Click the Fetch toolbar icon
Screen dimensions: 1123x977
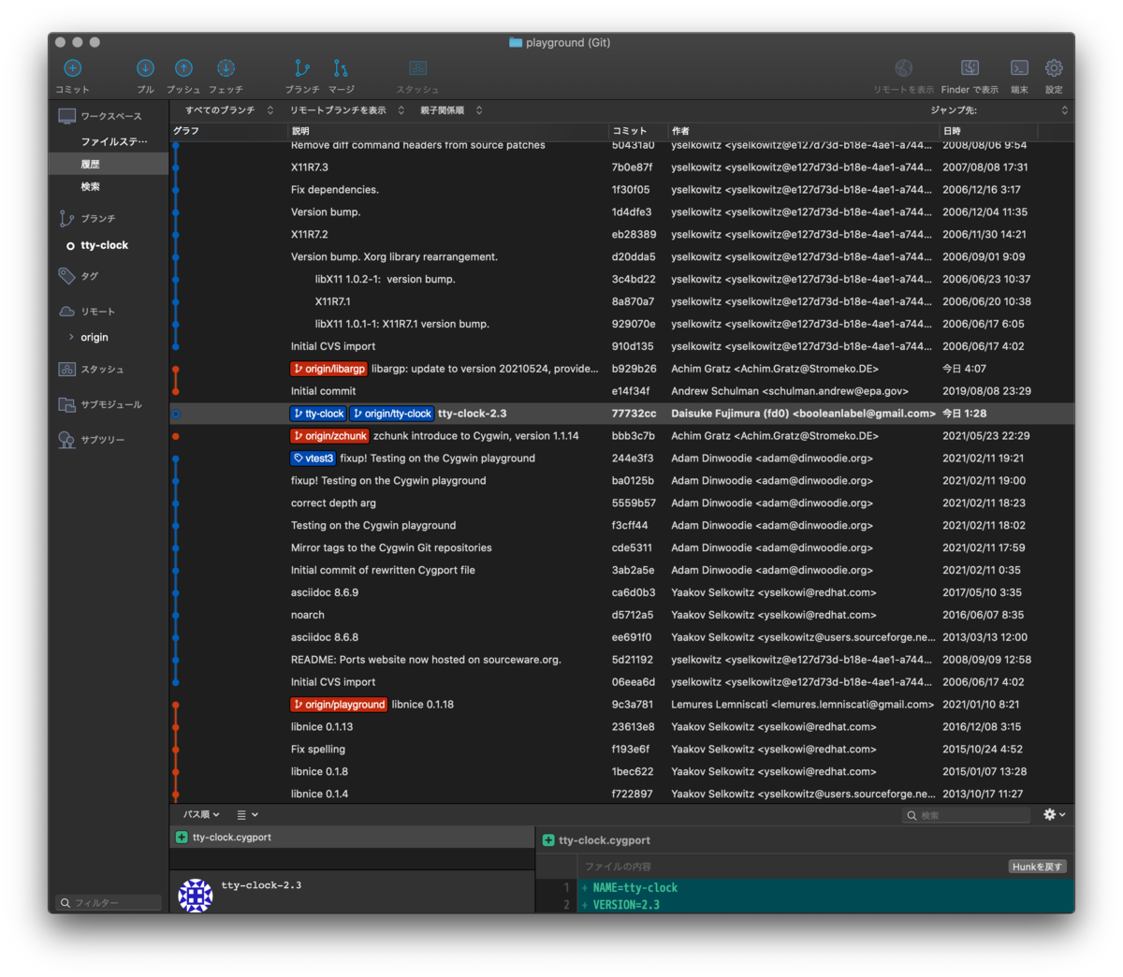[x=226, y=68]
